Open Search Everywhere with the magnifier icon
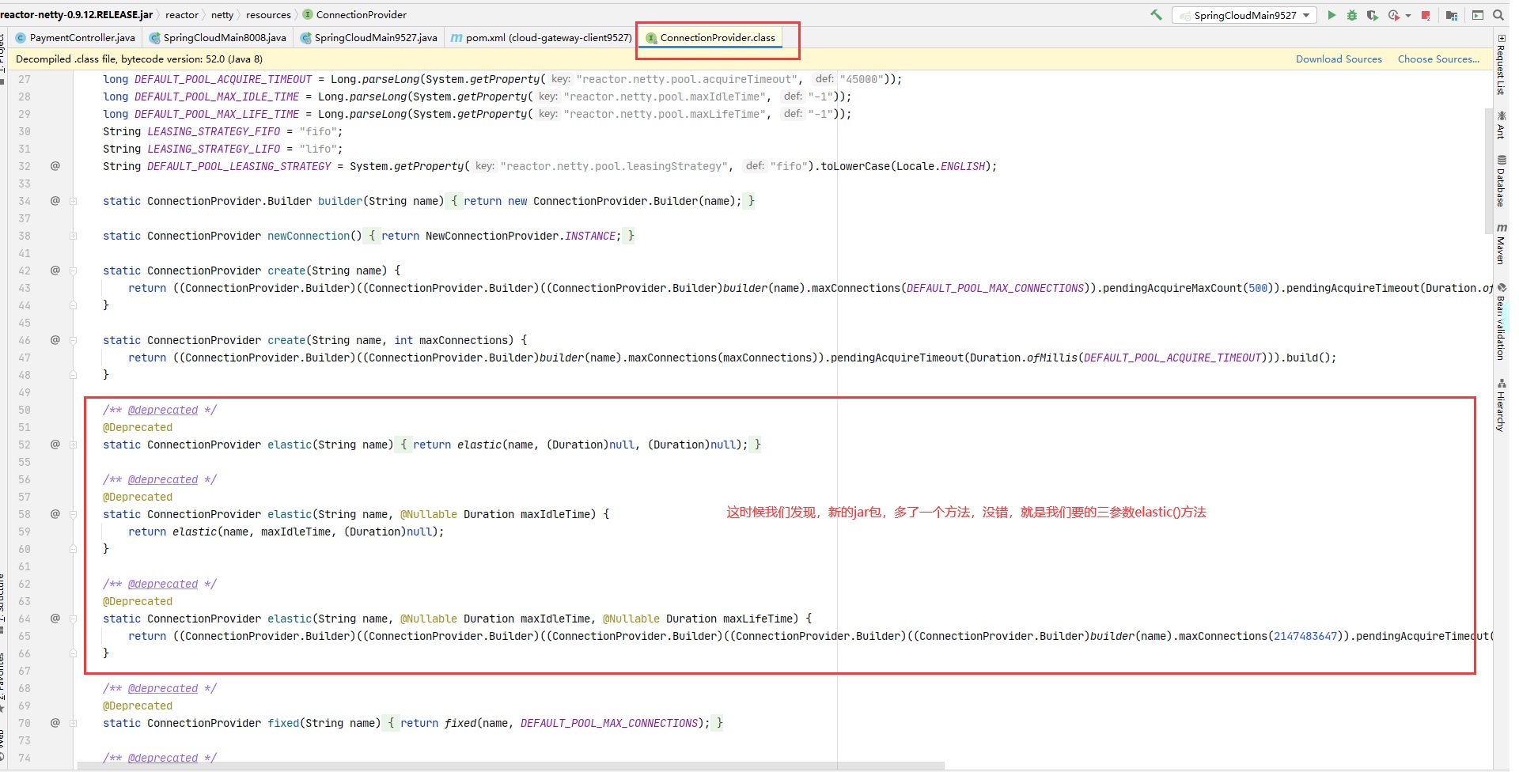Viewport: 1519px width, 772px height. pyautogui.click(x=1498, y=15)
